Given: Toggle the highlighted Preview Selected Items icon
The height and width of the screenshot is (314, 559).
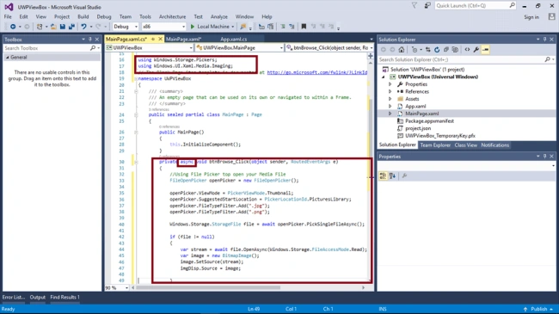Looking at the screenshot, I should point(486,50).
